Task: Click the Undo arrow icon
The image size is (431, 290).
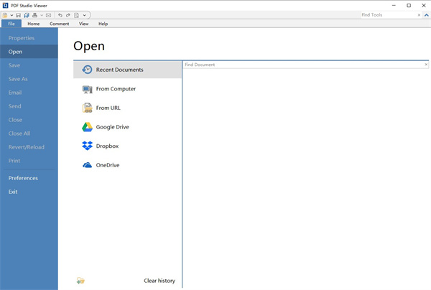Action: [60, 15]
